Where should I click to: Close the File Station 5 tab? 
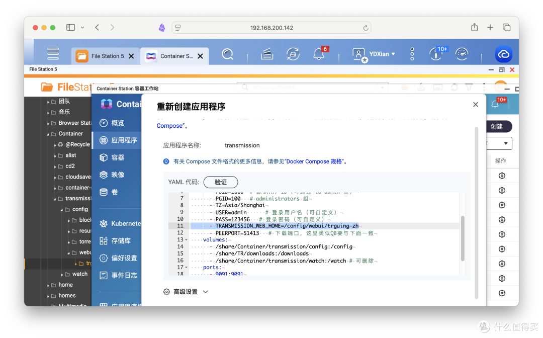(x=131, y=56)
